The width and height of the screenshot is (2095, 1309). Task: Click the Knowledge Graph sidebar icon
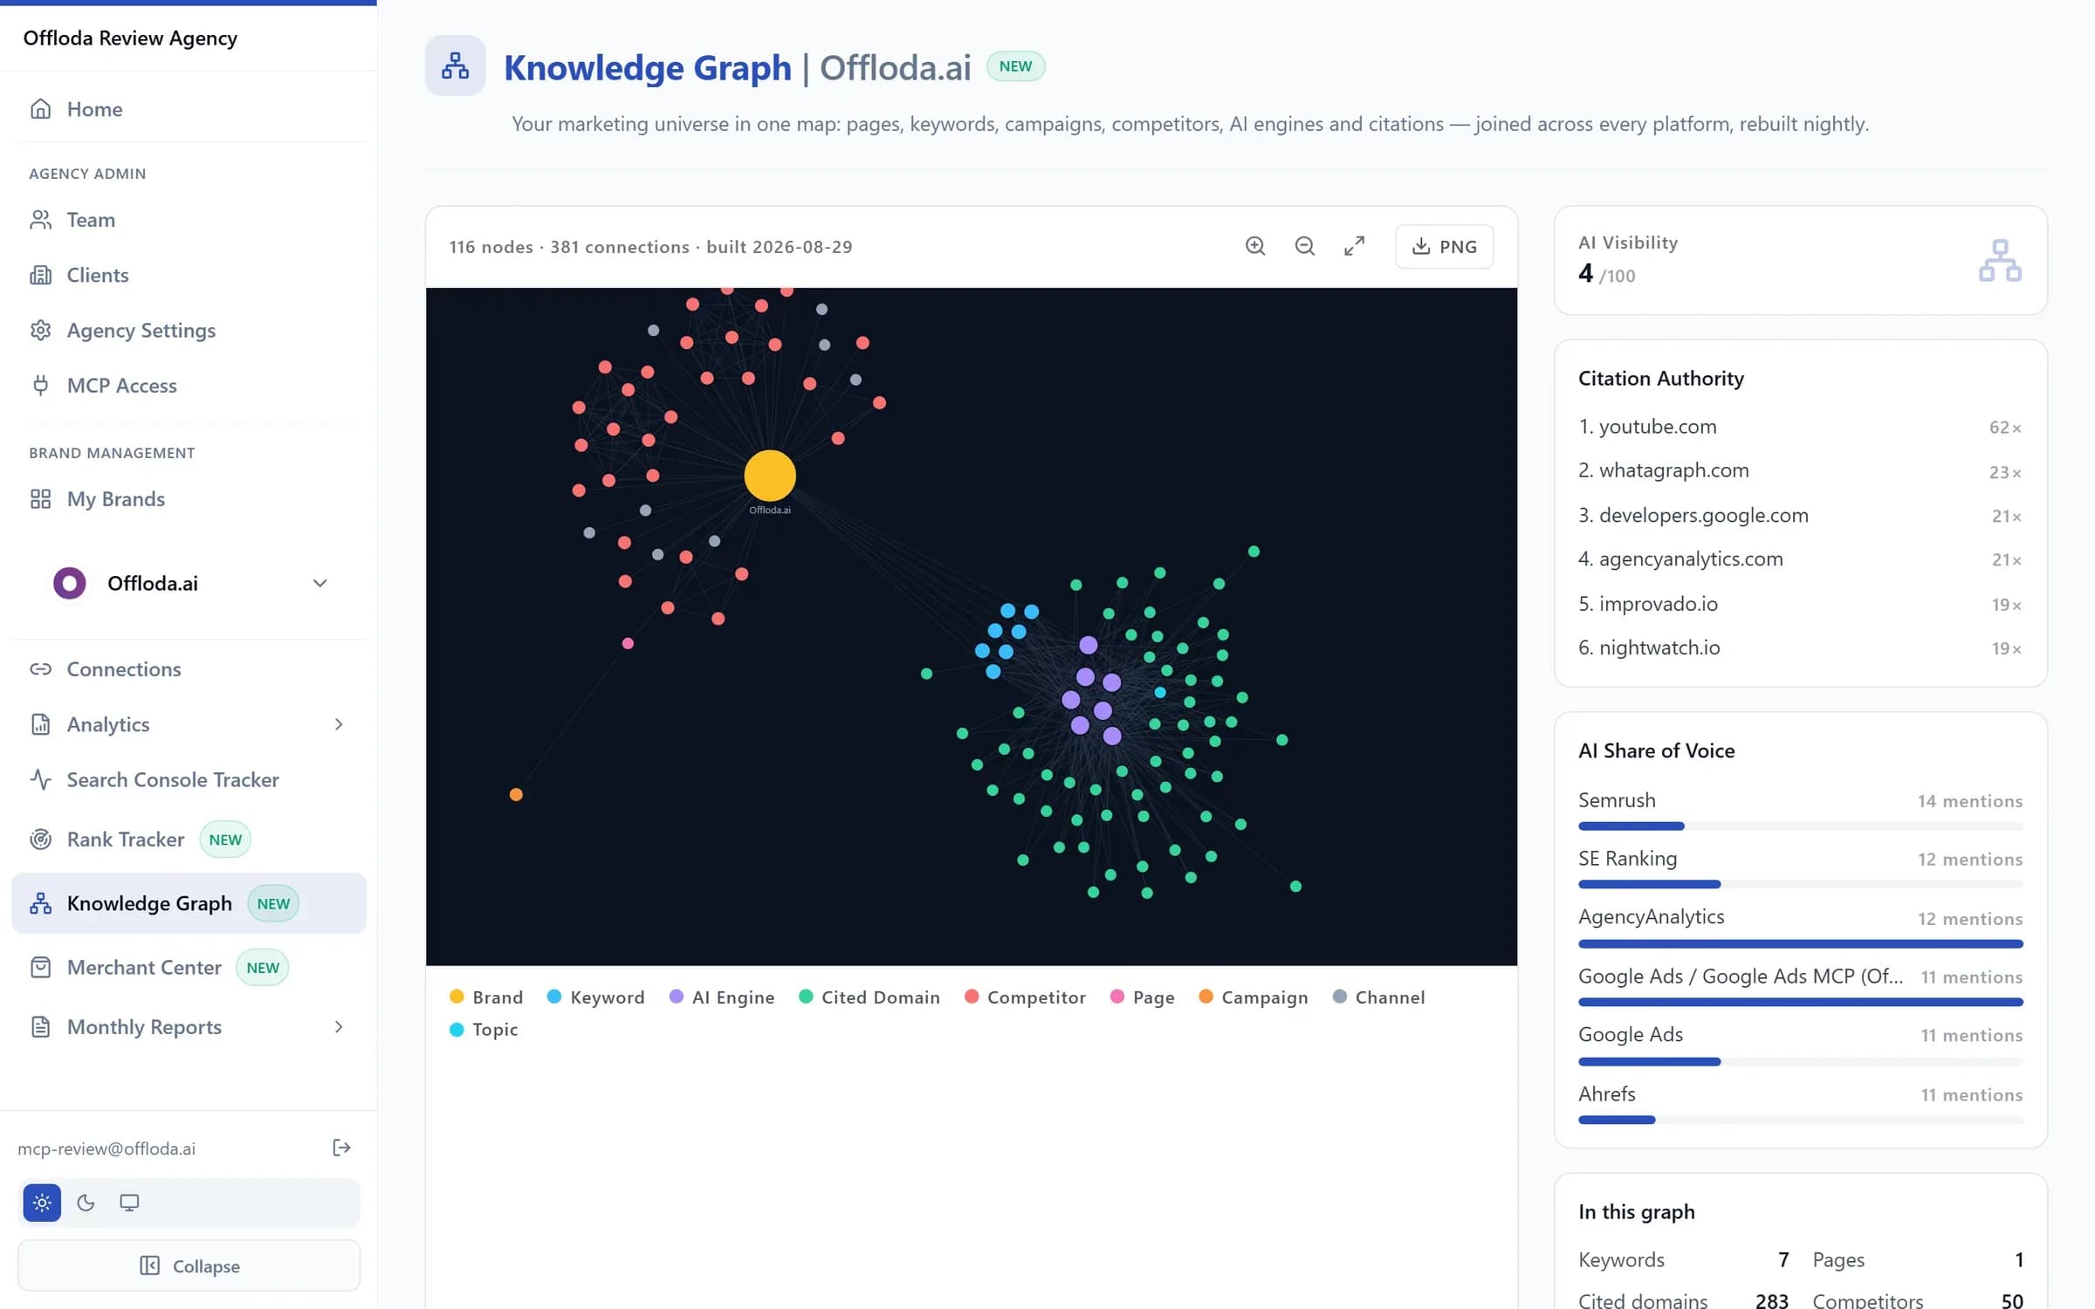40,903
